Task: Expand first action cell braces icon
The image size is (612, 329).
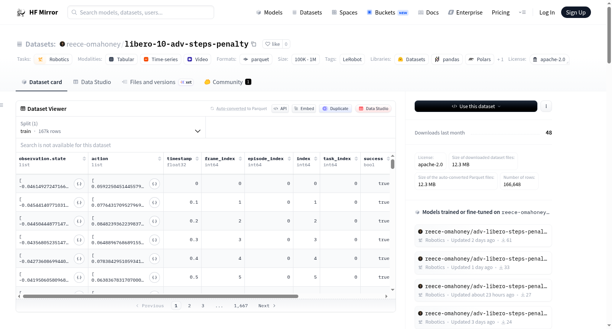Action: [155, 184]
